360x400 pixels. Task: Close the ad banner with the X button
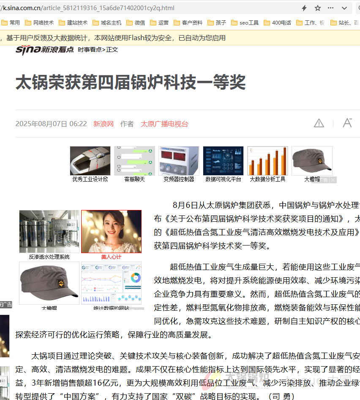pyautogui.click(x=333, y=180)
